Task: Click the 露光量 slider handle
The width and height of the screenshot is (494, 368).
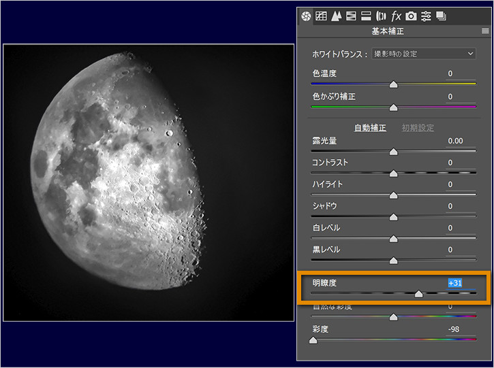Action: click(394, 152)
